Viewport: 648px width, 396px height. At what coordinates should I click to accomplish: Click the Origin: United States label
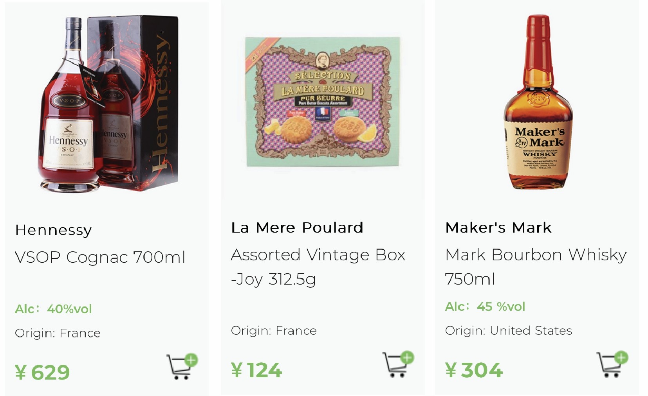pyautogui.click(x=509, y=331)
